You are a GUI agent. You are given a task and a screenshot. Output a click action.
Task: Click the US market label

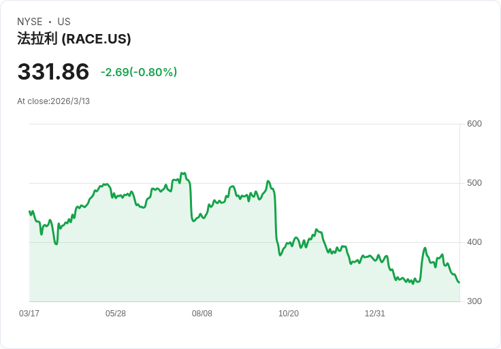pyautogui.click(x=64, y=22)
